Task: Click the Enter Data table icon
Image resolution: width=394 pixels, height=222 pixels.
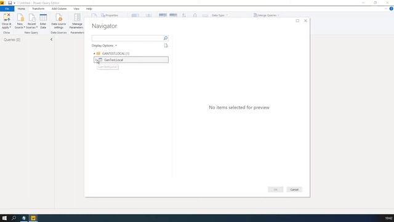Action: pyautogui.click(x=43, y=18)
